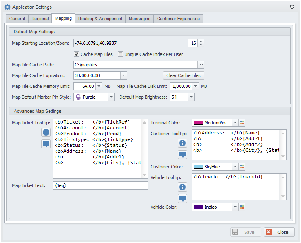Open the Routing & Assignment tab

pos(100,19)
